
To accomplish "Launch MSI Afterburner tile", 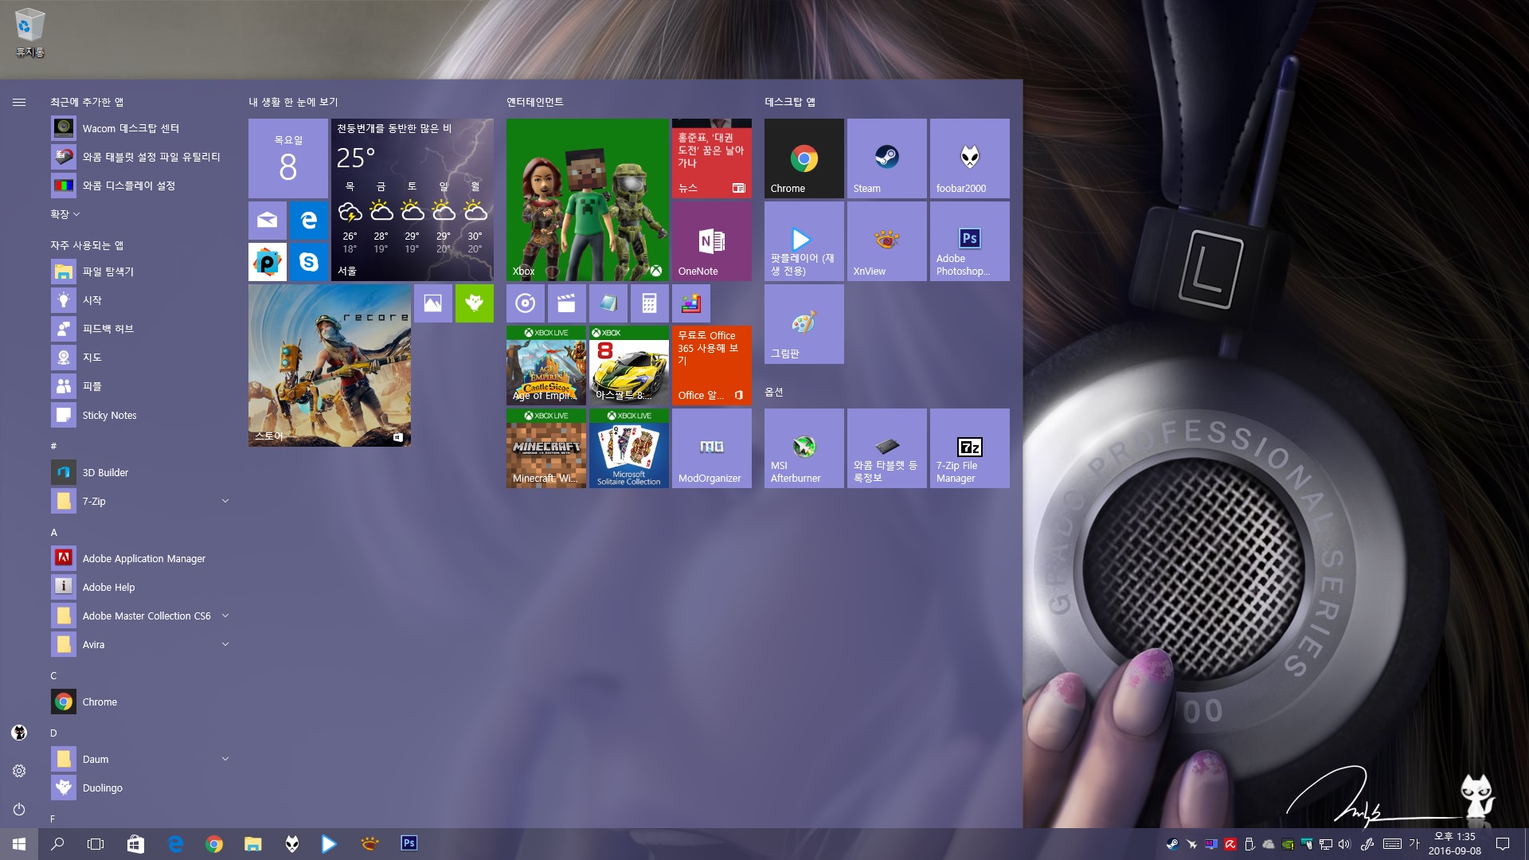I will pyautogui.click(x=804, y=448).
